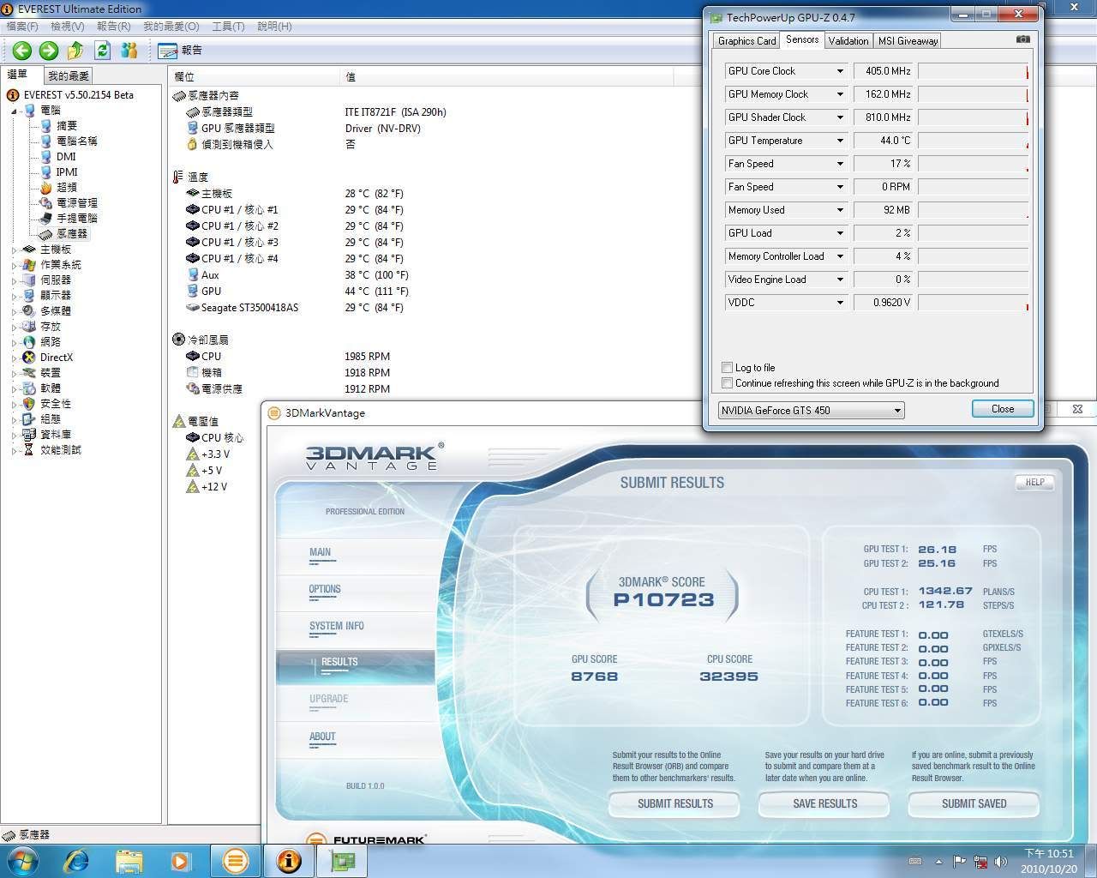
Task: Open GPU Memory Clock sensor dropdown
Action: 840,94
